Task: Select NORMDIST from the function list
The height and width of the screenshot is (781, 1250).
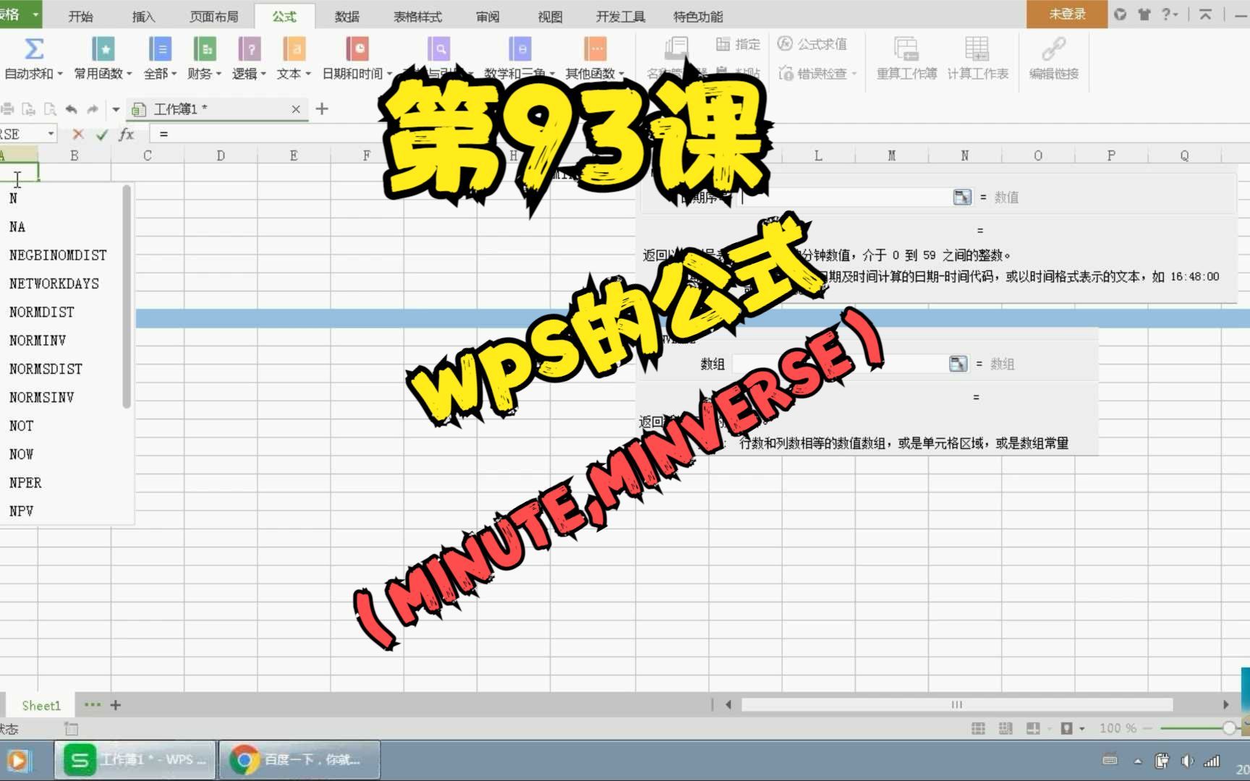Action: coord(41,312)
